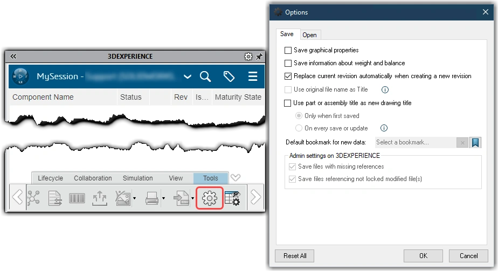This screenshot has height=271, width=498.
Task: Click the export to CSV document icon
Action: point(181,198)
